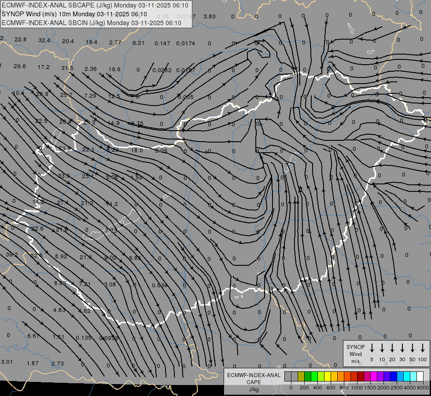The width and height of the screenshot is (431, 396).
Task: Click the 1000 tick label in CAPE legend
Action: click(357, 388)
